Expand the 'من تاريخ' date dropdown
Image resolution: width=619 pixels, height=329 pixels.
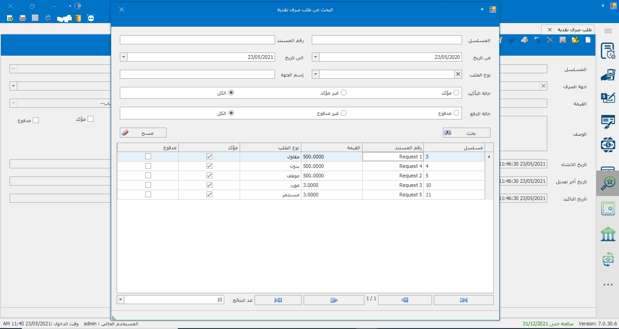(x=316, y=57)
